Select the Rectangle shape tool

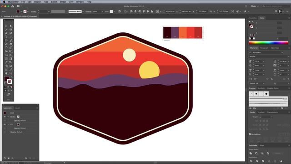point(6,41)
